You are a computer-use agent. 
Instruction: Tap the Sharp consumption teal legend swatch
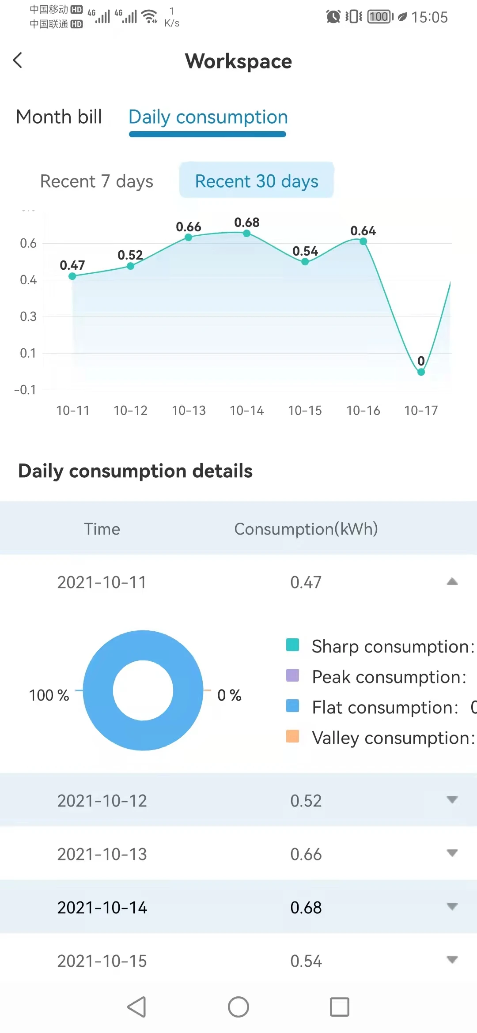292,645
